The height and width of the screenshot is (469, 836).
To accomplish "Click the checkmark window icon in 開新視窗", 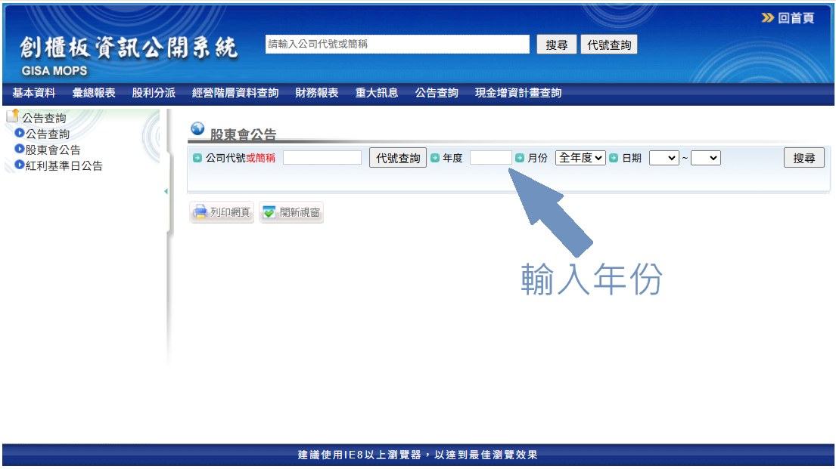I will click(x=269, y=212).
